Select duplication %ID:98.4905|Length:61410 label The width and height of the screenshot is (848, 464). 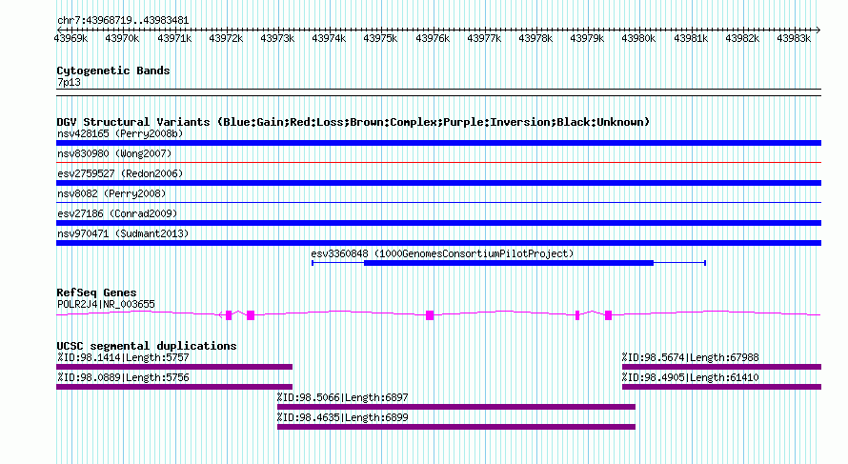691,377
